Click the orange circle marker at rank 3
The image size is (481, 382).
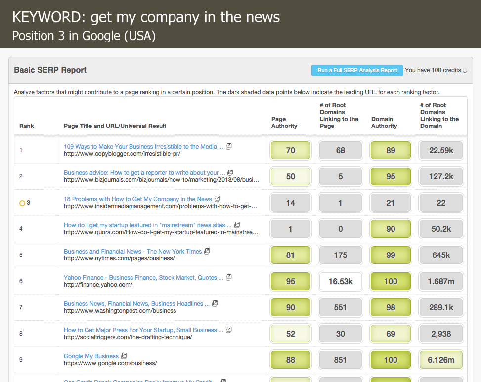(22, 203)
